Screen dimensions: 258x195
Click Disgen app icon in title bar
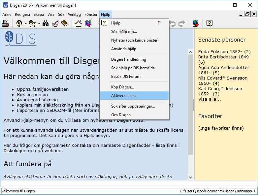tap(6, 5)
